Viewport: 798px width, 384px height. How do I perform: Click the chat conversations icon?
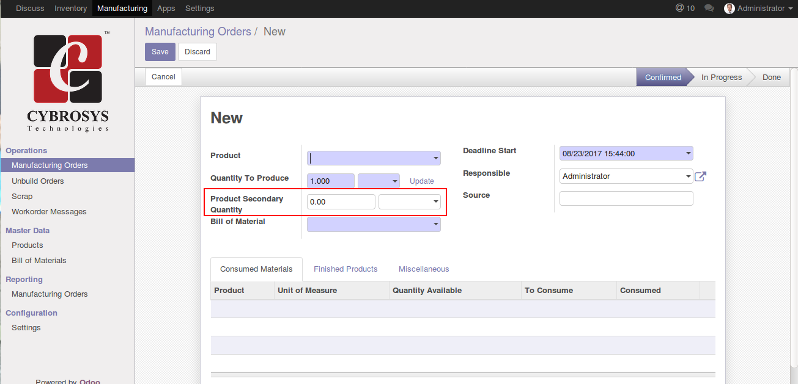pos(709,9)
